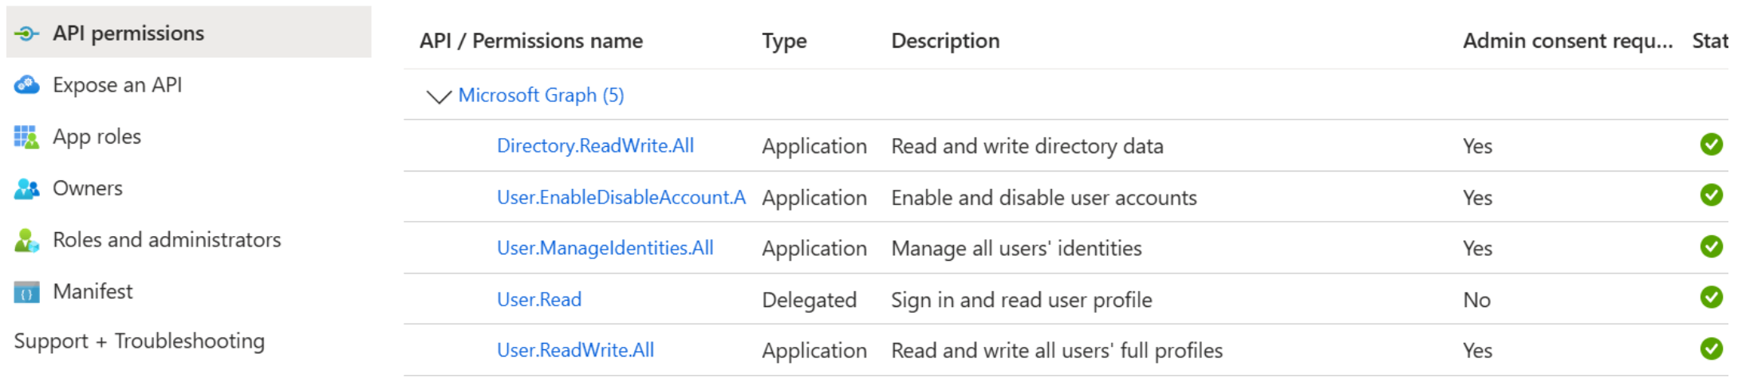Click the Type column header

(x=784, y=41)
